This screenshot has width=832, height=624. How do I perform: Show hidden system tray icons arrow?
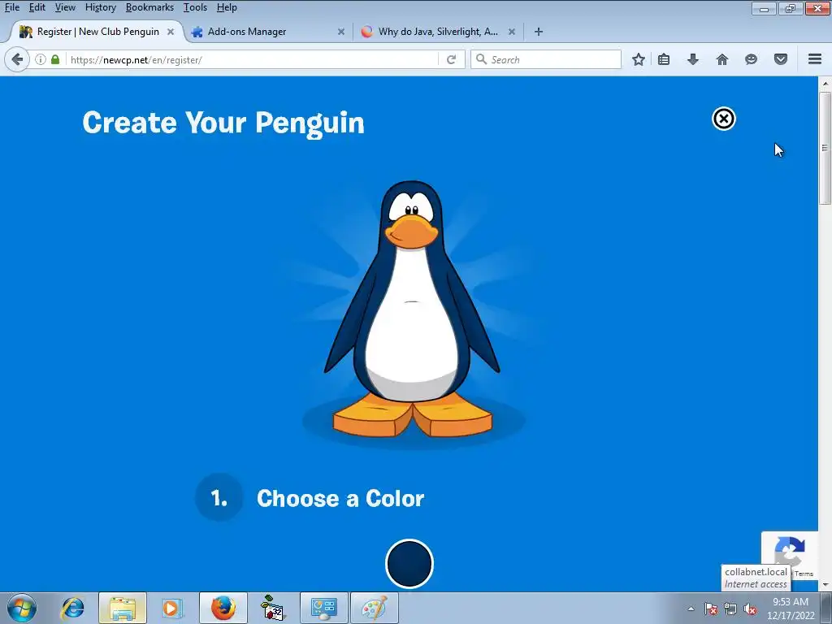691,609
